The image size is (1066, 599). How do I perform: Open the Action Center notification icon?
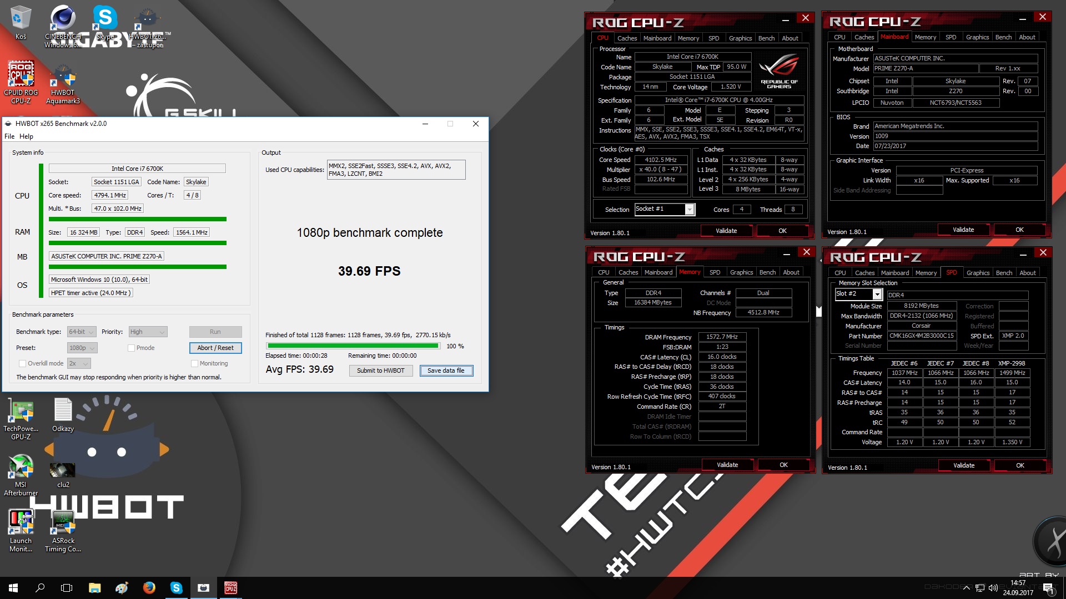[x=1048, y=587]
